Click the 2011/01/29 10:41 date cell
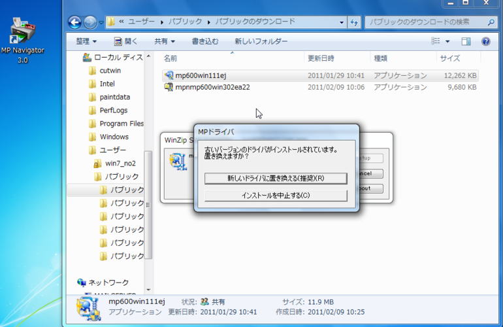Screen dimensions: 503x327 [336, 75]
